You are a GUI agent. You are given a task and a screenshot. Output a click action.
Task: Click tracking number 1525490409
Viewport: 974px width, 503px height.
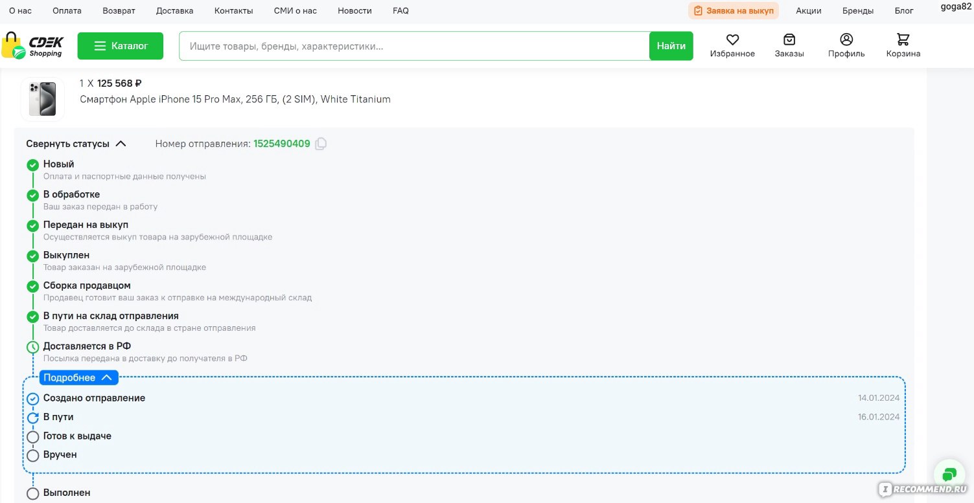point(282,144)
